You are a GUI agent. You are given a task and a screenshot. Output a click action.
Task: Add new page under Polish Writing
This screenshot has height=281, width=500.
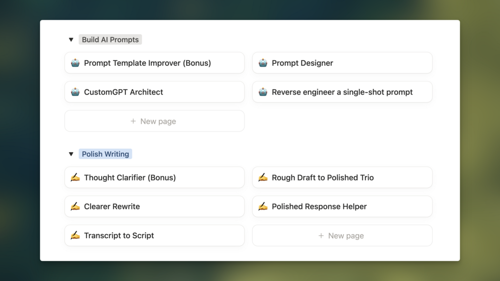tap(342, 236)
